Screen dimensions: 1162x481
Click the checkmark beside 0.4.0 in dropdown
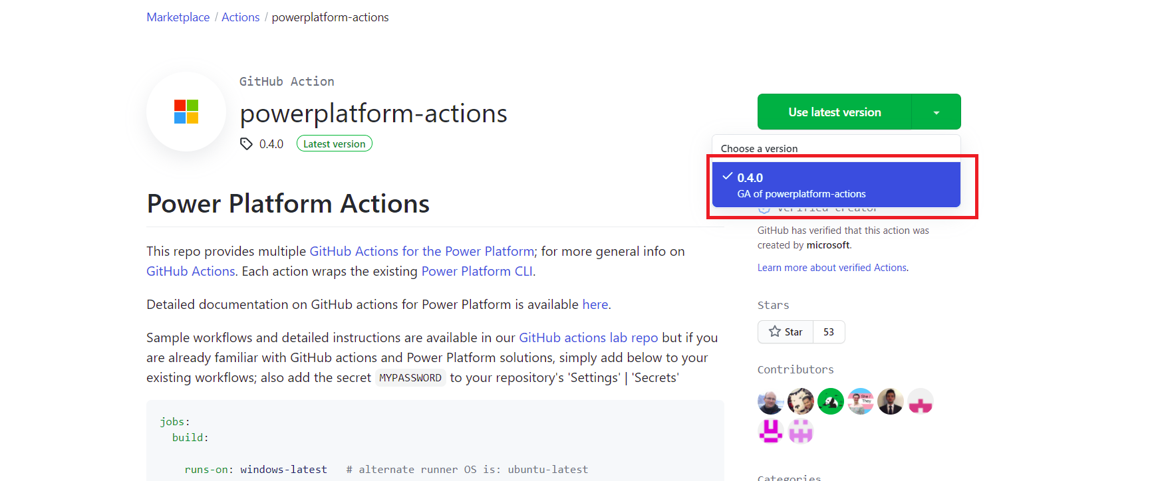point(726,177)
